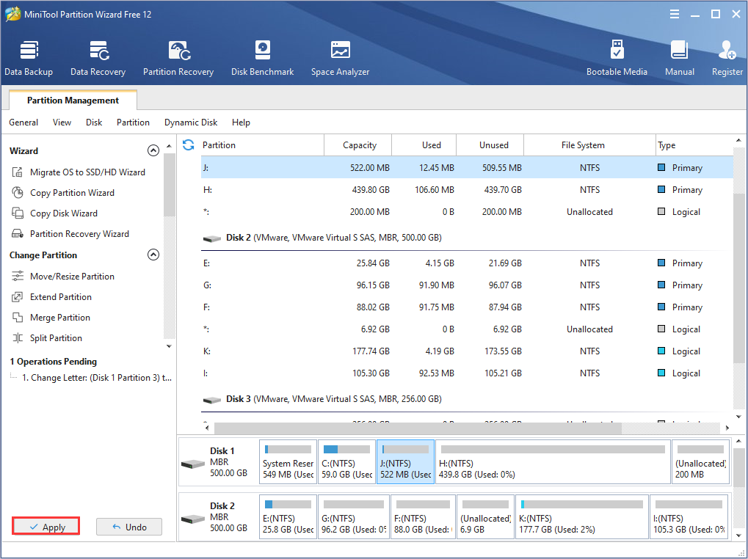Start the Disk Benchmark tool
Screen dimensions: 748x559
click(262, 58)
